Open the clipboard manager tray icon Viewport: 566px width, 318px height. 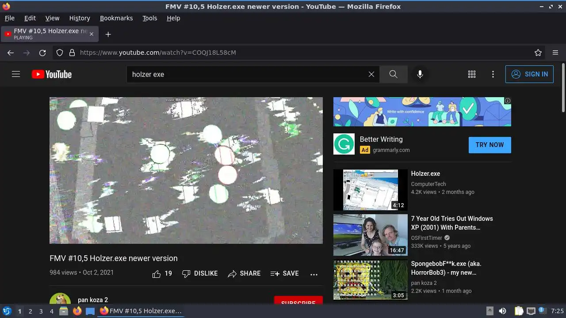519,311
